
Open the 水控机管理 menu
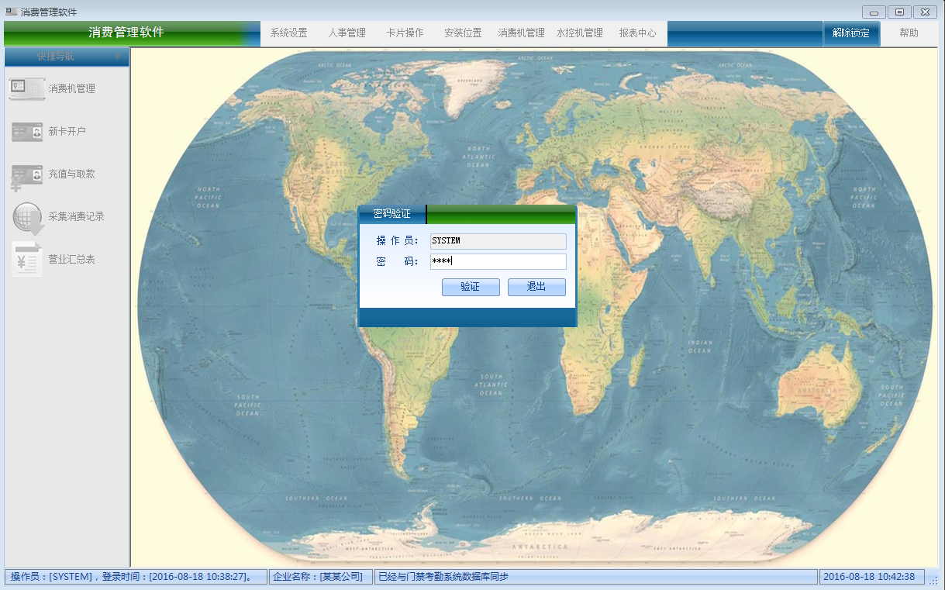pyautogui.click(x=579, y=33)
